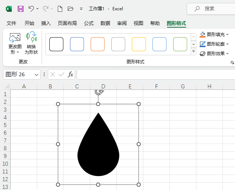Open the Customize Quick Access Toolbar dropdown

[x=81, y=8]
